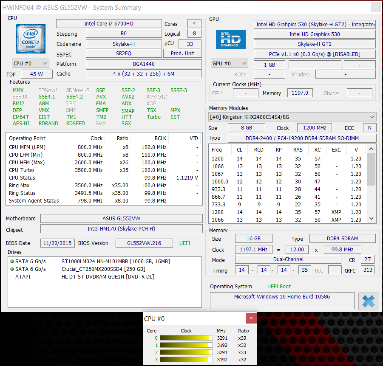Click the GPU Memory clock 1197.0 field
This screenshot has width=383, height=366.
click(300, 93)
